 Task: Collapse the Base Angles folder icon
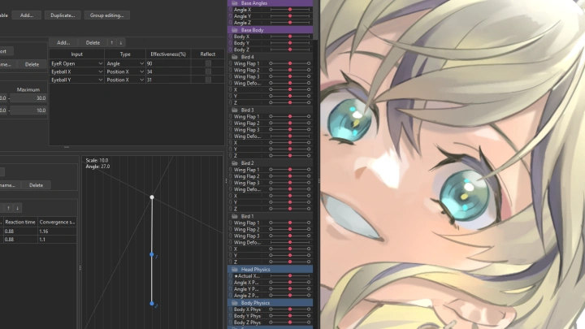point(235,3)
